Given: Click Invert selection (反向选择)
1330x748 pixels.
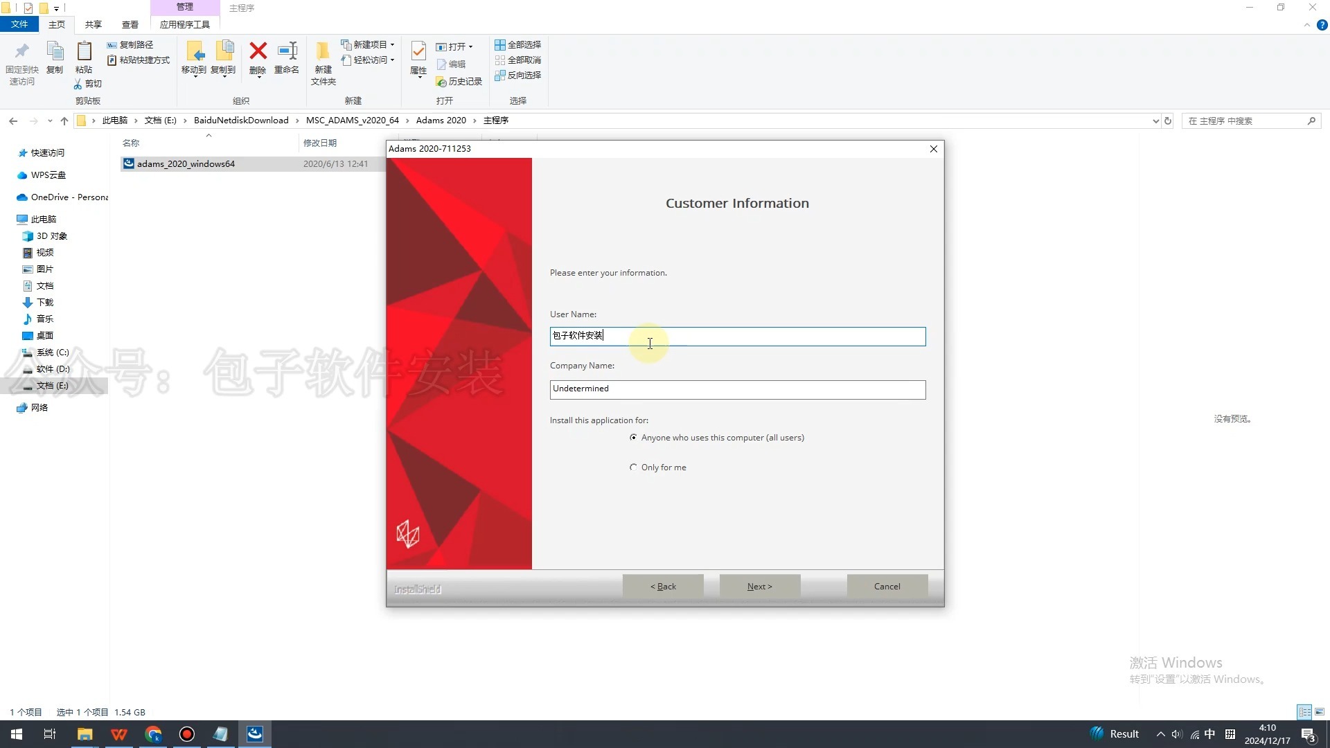Looking at the screenshot, I should 517,75.
